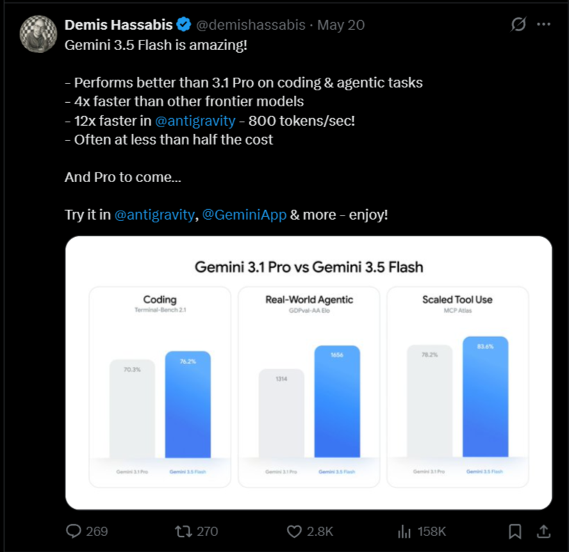
Task: View analytics via the bar chart icon
Action: (x=404, y=532)
